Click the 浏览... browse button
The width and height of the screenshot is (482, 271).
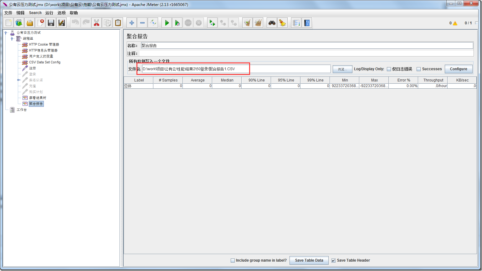(342, 69)
